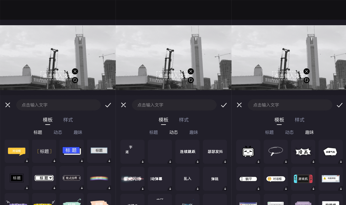
Task: Select the 电脑弹窗 computer popup template
Action: coord(330,179)
